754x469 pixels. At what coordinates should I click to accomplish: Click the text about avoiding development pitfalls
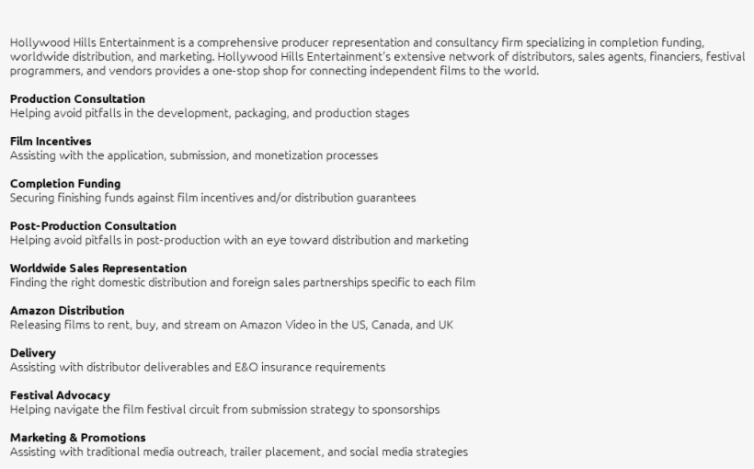pos(210,113)
